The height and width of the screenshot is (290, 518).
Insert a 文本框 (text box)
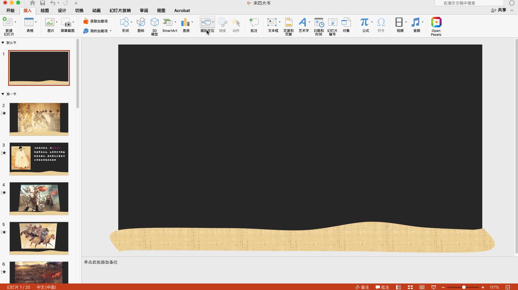click(x=272, y=23)
